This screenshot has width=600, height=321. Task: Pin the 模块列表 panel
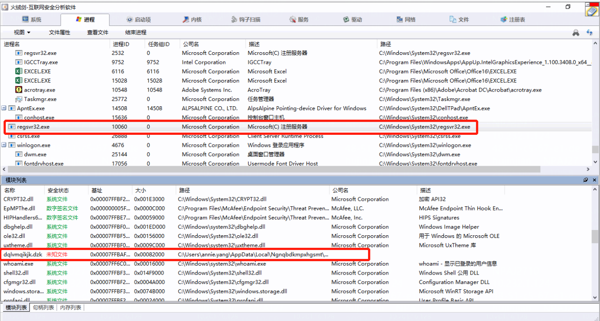[x=586, y=180]
